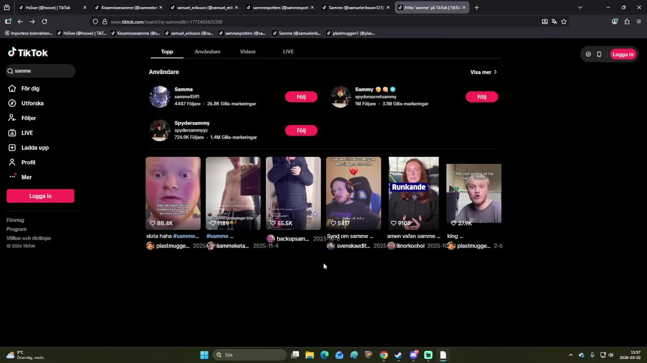Open a new browser tab
Screen dimensions: 647x363
click(477, 8)
